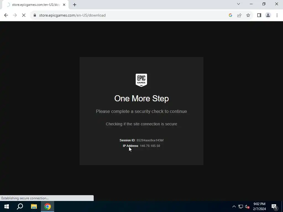Click the 'Establishing secure connection...' status text

(x=25, y=198)
